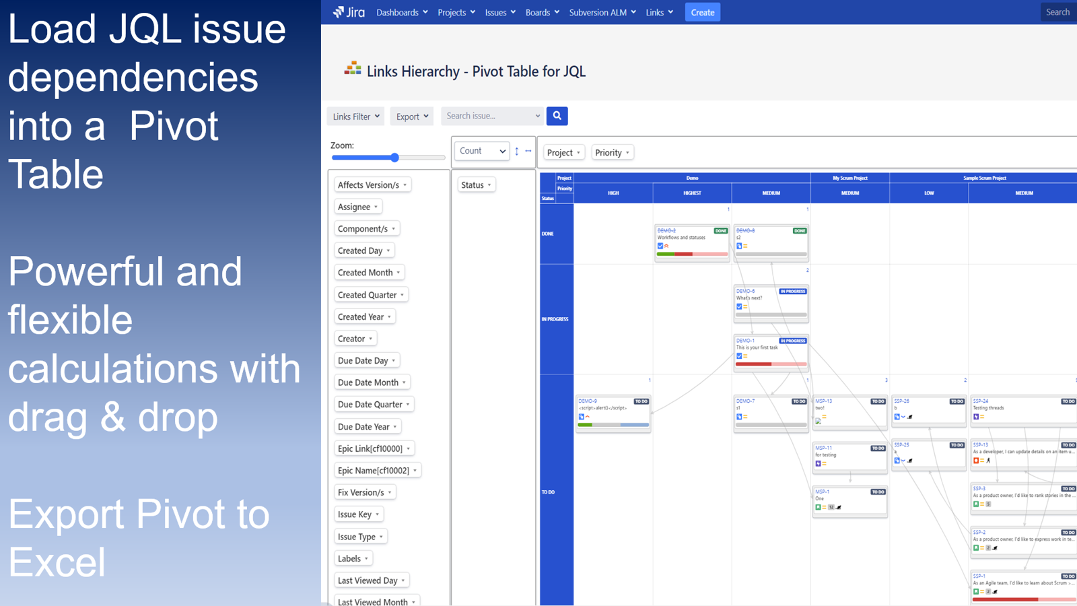
Task: Click the vertical swap arrows icon beside Count
Action: [x=517, y=151]
